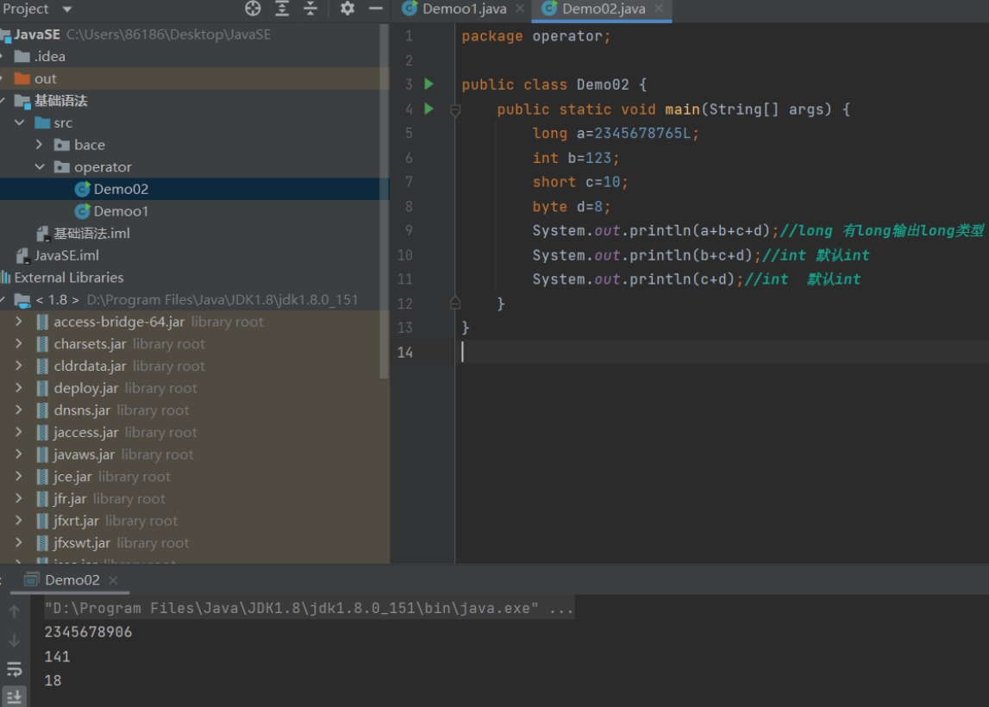The width and height of the screenshot is (989, 707).
Task: Click the Down the Stack Trace arrow
Action: point(14,641)
